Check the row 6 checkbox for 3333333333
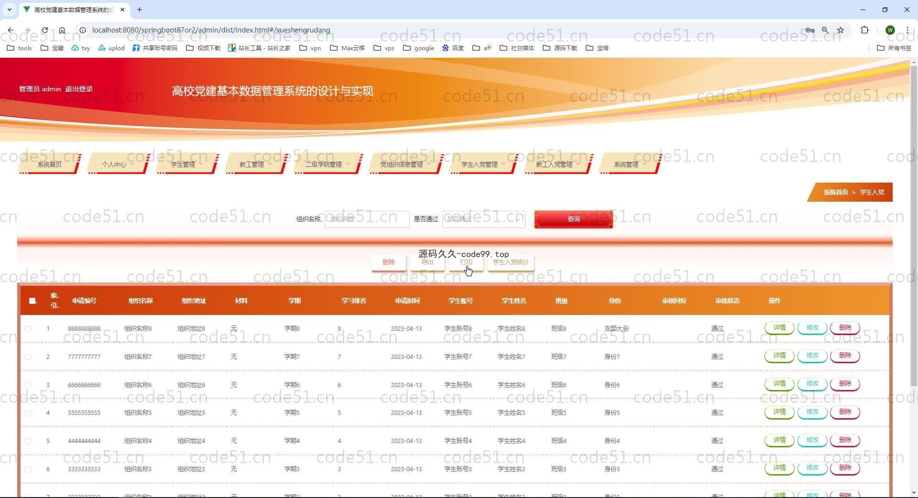This screenshot has width=918, height=498. (x=28, y=469)
